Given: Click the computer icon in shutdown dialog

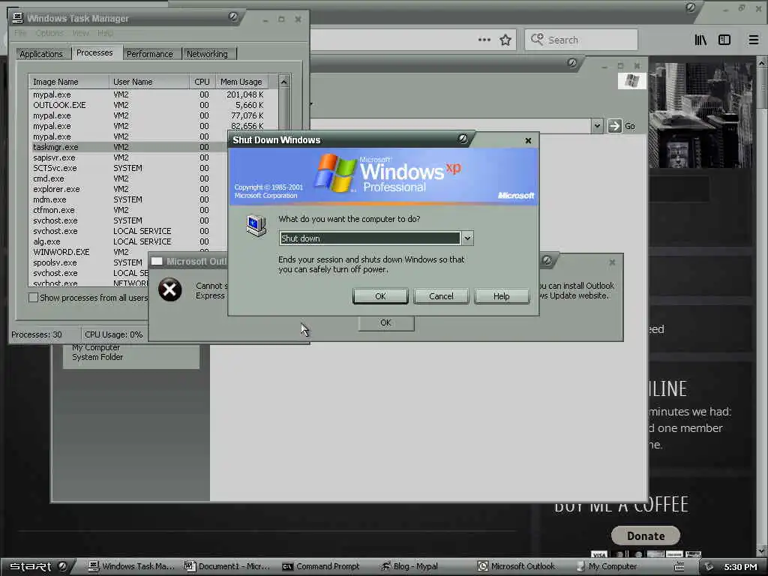Looking at the screenshot, I should pos(256,225).
